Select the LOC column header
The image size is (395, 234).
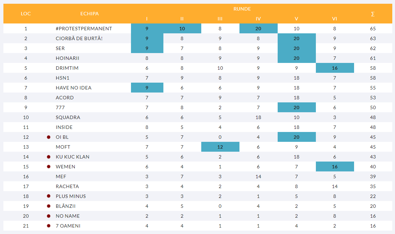(26, 14)
